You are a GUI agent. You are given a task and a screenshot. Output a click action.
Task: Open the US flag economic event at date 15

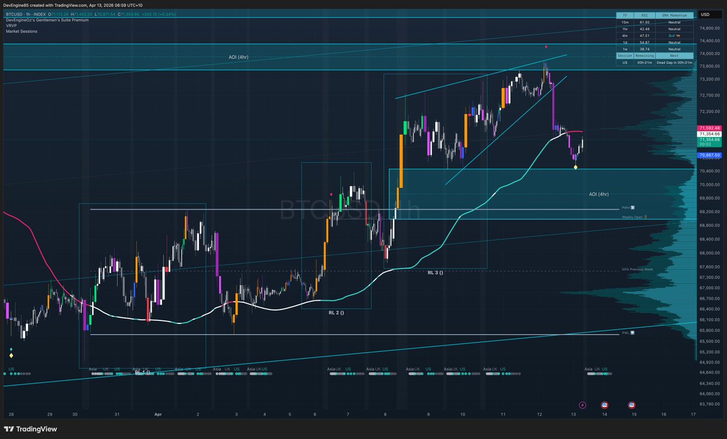click(631, 404)
